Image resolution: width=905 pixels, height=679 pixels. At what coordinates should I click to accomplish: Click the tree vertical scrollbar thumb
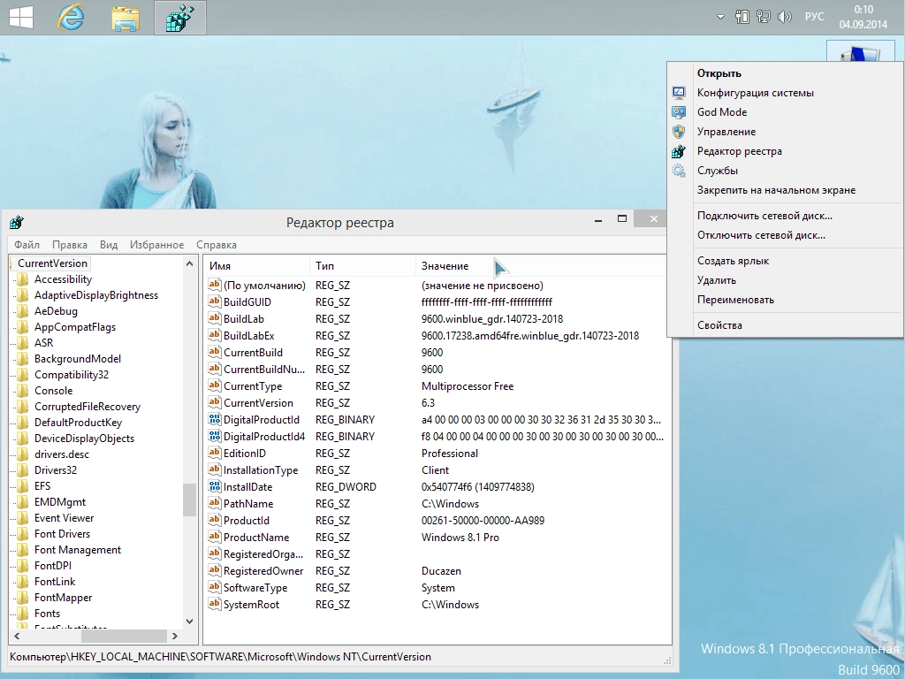pyautogui.click(x=189, y=500)
